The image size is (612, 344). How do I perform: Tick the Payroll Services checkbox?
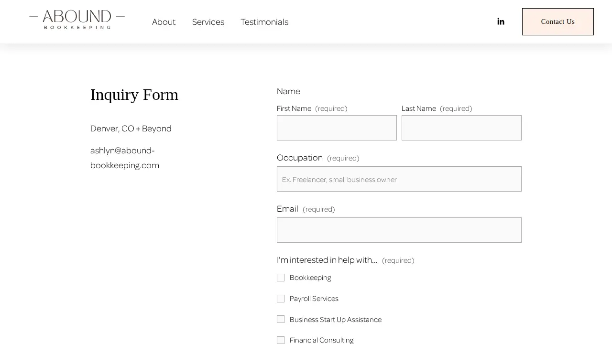(x=281, y=299)
